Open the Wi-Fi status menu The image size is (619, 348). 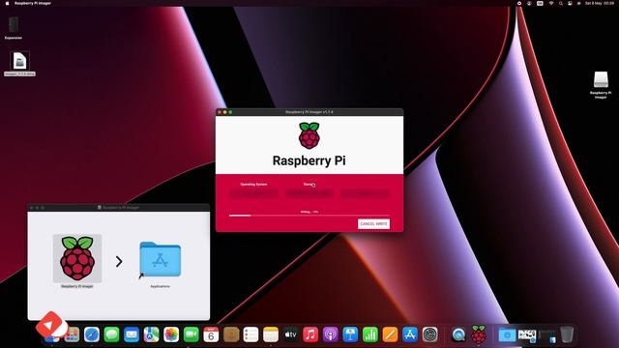551,3
